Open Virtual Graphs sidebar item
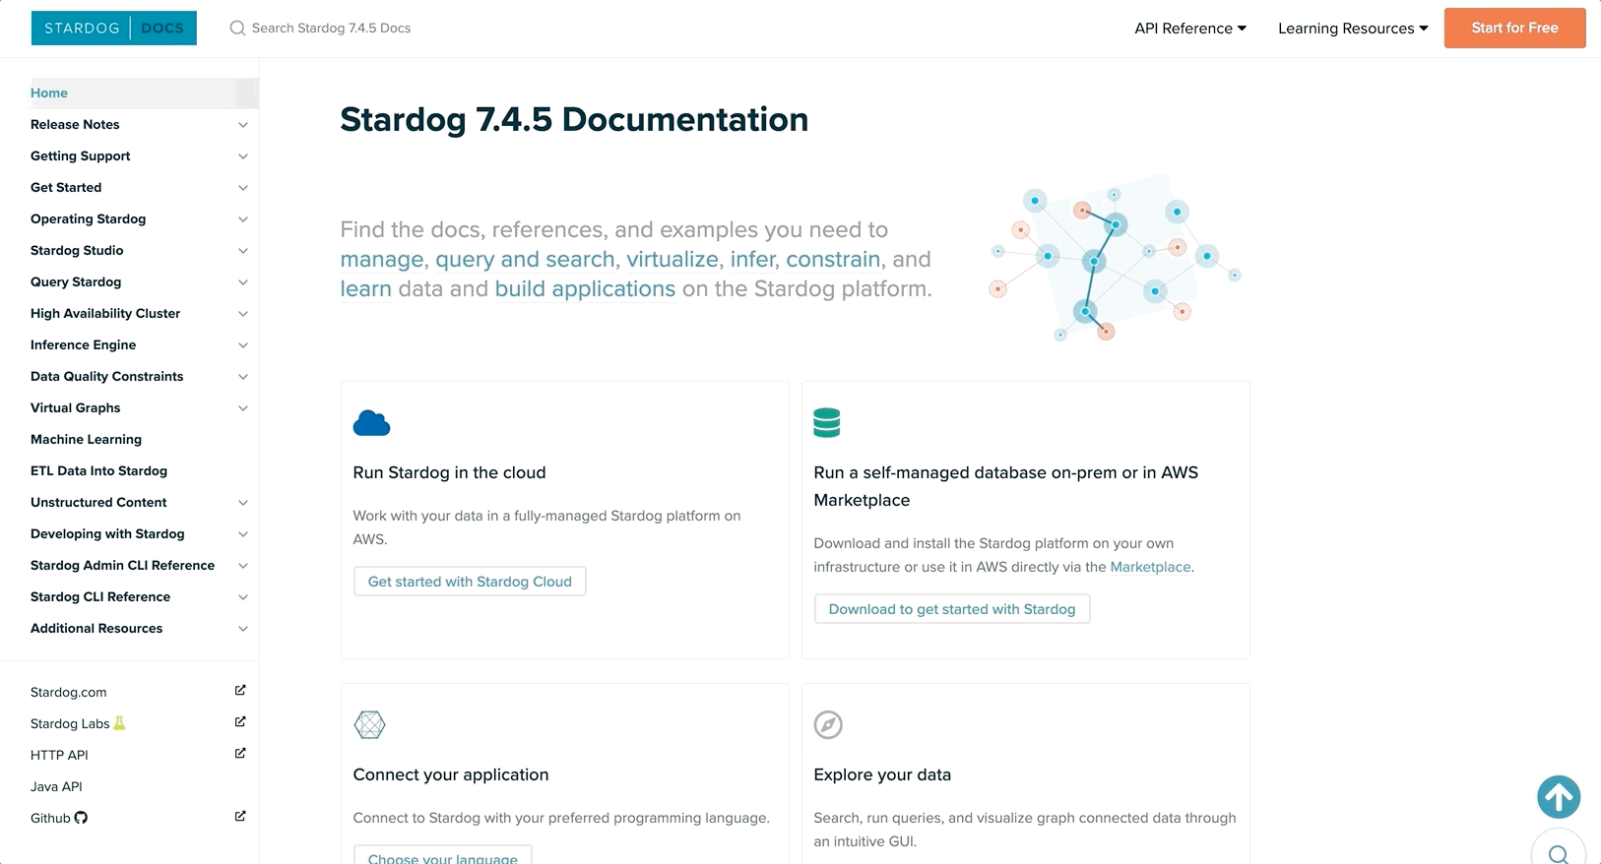 (75, 407)
